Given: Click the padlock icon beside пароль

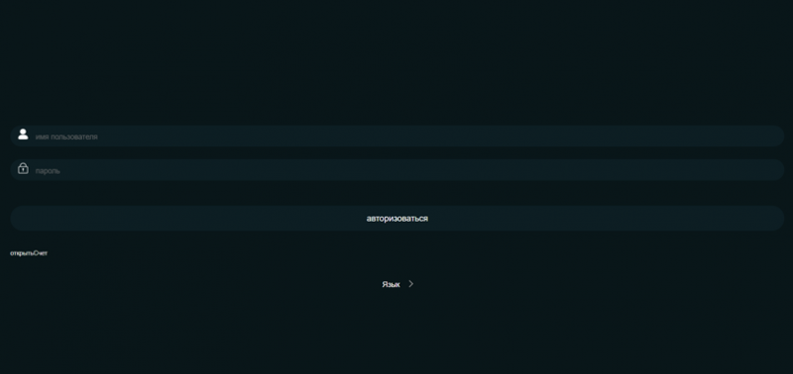Looking at the screenshot, I should point(23,168).
